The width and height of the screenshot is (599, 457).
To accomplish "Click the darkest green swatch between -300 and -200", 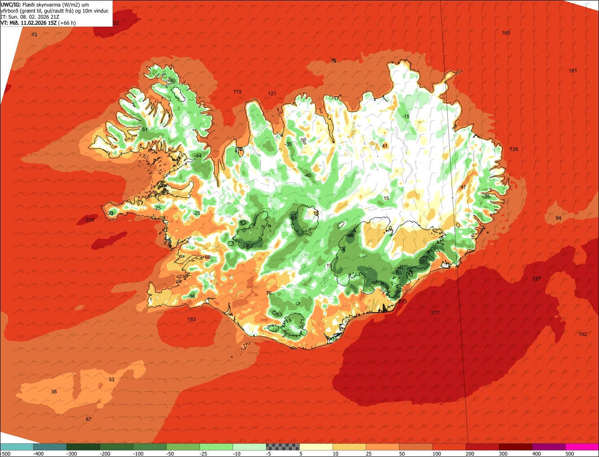I will [x=83, y=447].
